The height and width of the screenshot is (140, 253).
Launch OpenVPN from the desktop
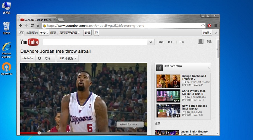click(6, 69)
